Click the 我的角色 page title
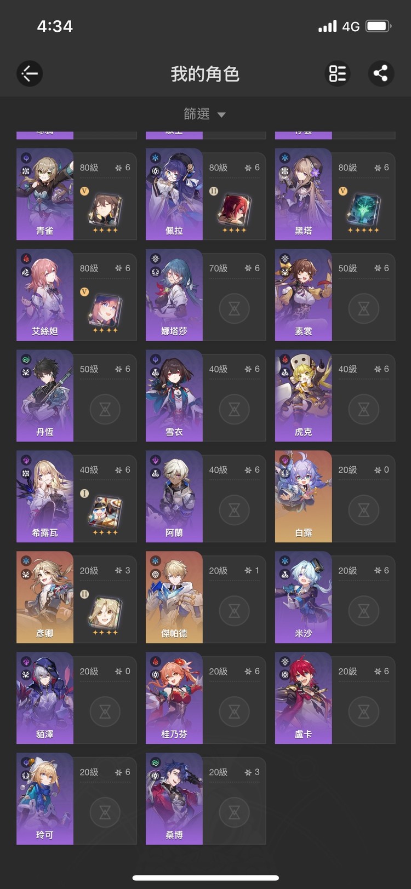Screen dimensions: 411x889 point(205,73)
